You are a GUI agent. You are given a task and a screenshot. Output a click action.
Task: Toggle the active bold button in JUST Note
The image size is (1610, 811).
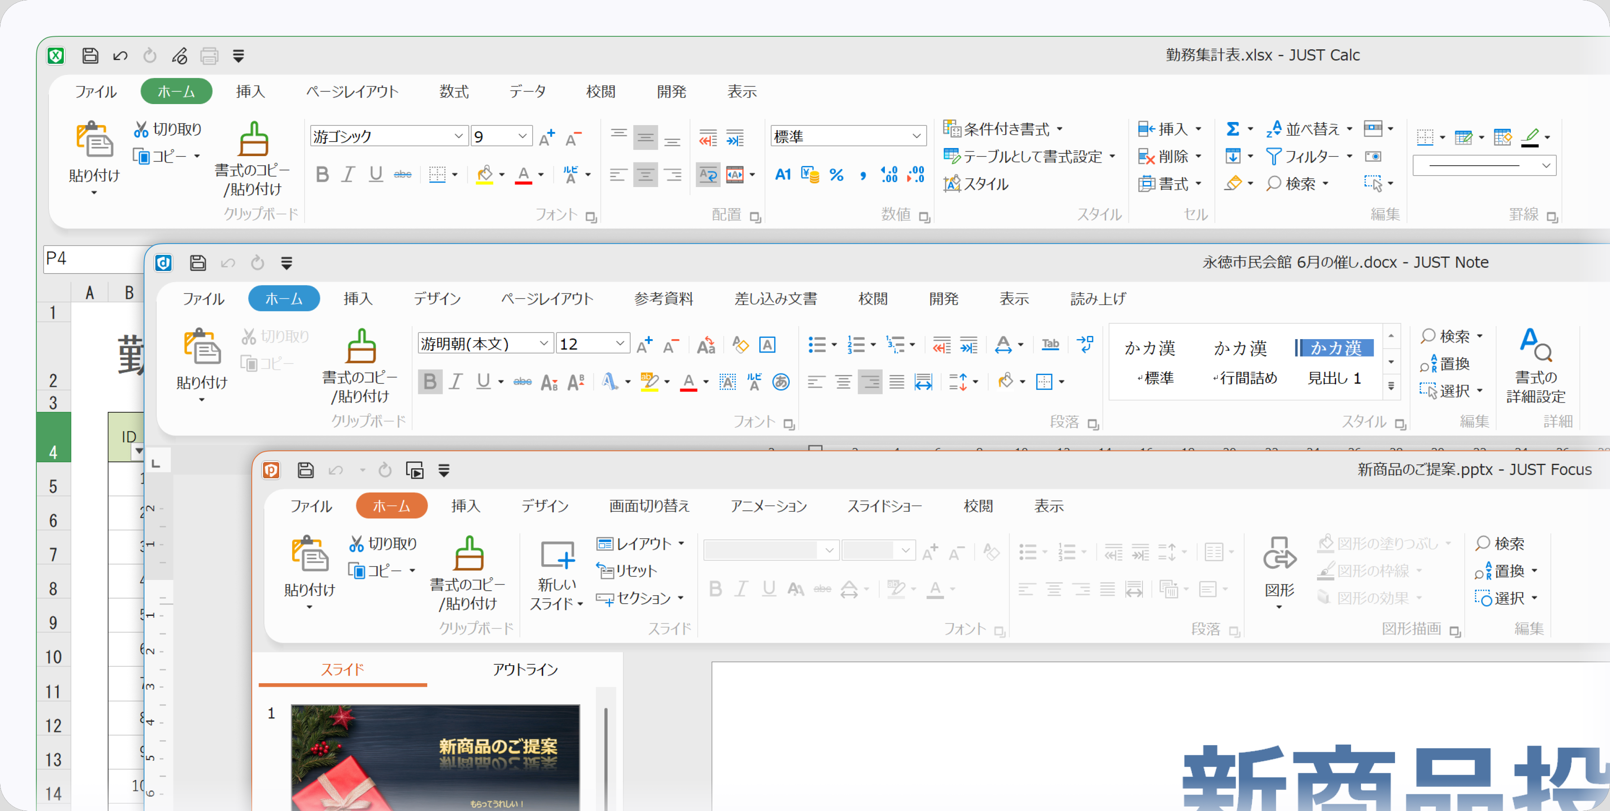point(430,382)
